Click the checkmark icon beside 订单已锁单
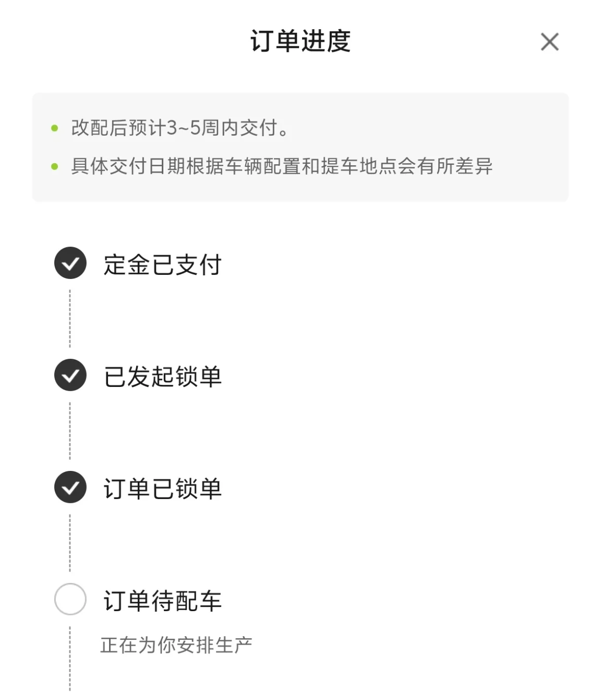The width and height of the screenshot is (600, 692). pyautogui.click(x=70, y=487)
